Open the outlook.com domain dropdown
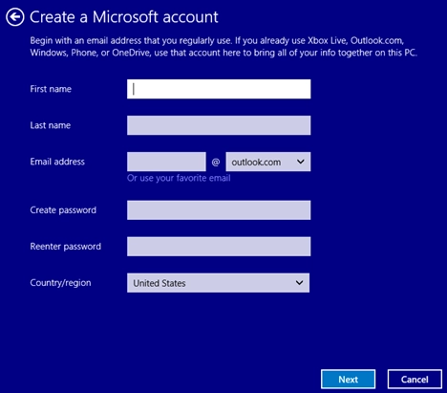Screen dimensions: 447x393 268,162
